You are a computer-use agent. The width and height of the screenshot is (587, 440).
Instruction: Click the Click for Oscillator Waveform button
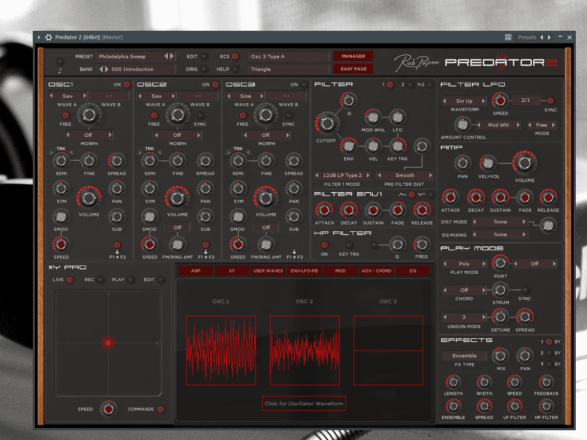[x=304, y=403]
